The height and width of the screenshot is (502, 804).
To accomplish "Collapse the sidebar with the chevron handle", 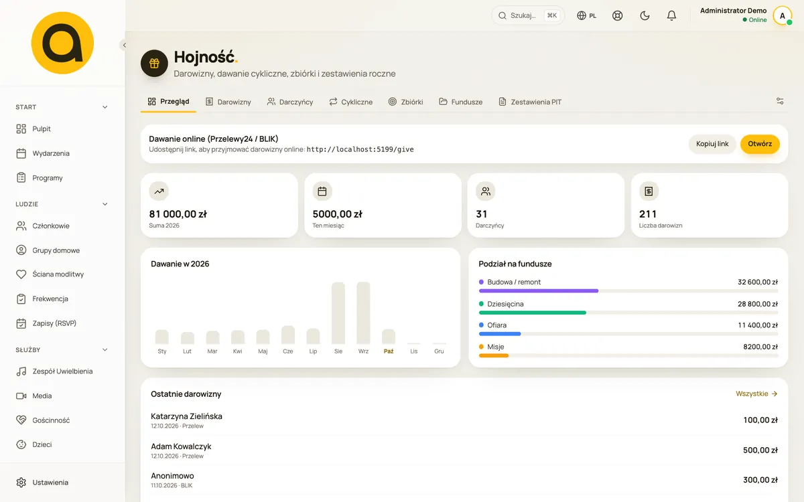I will [x=124, y=45].
